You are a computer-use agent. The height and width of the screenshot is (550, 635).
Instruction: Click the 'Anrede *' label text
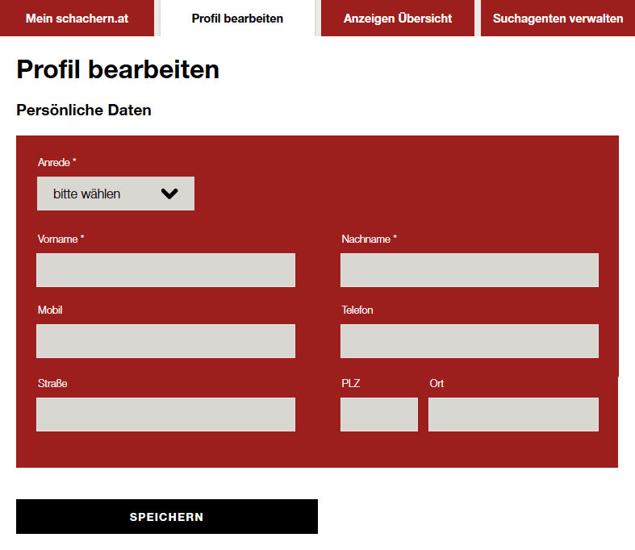coord(56,163)
